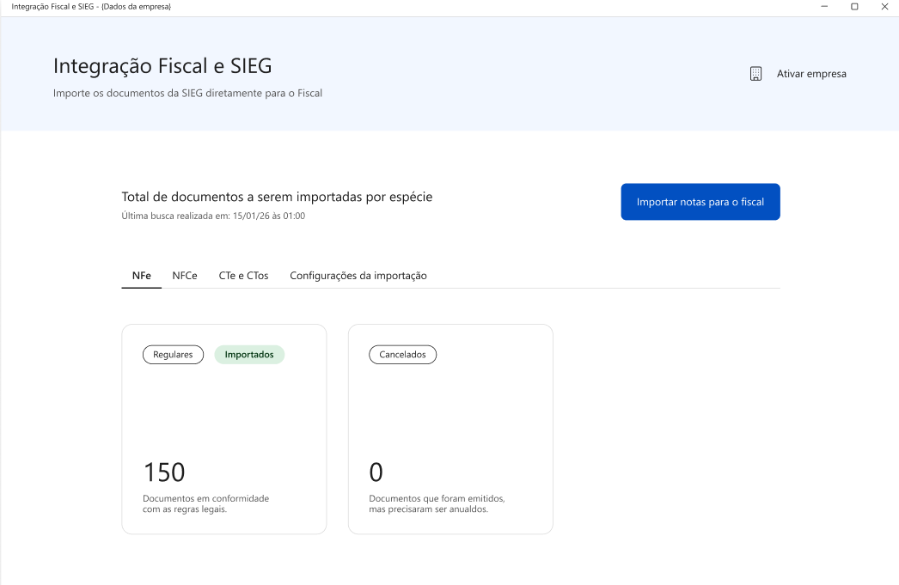The height and width of the screenshot is (585, 899).
Task: Click 'Última busca realizada em: 15/01/26 às 01:00'
Action: 213,216
